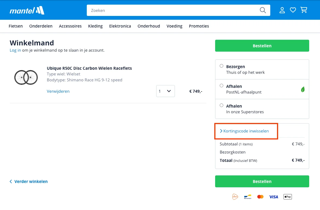Click the Totaal (Inclusief BTW) label
Image resolution: width=320 pixels, height=210 pixels.
coord(238,161)
